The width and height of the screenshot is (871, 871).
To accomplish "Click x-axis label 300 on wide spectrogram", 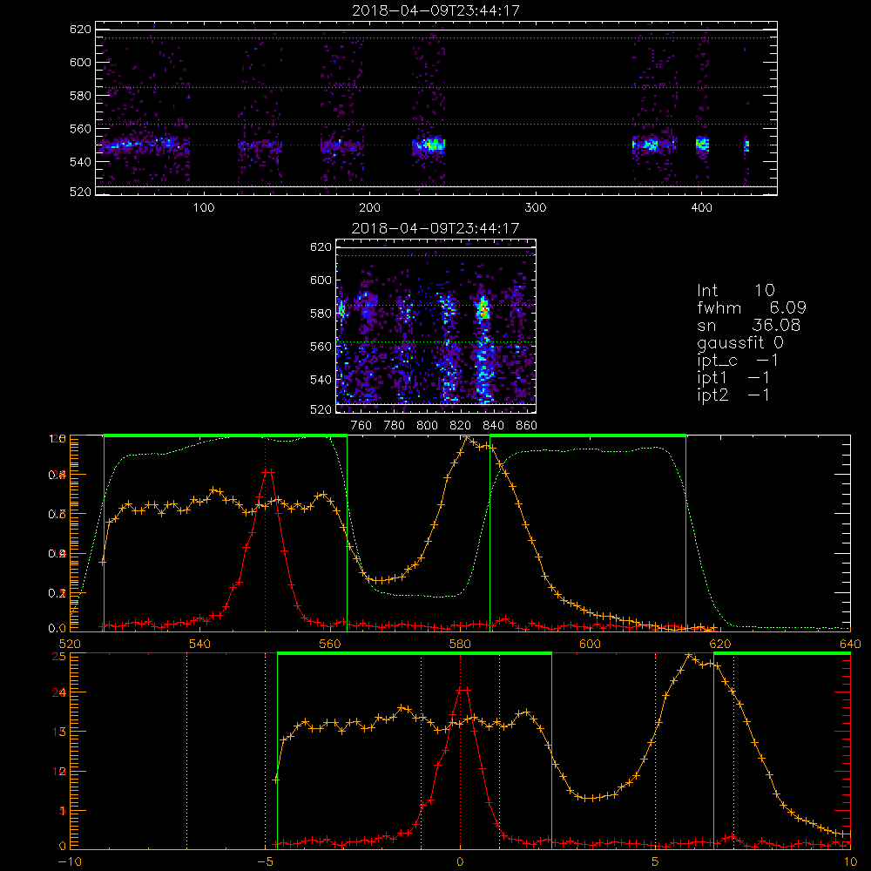I will 536,208.
